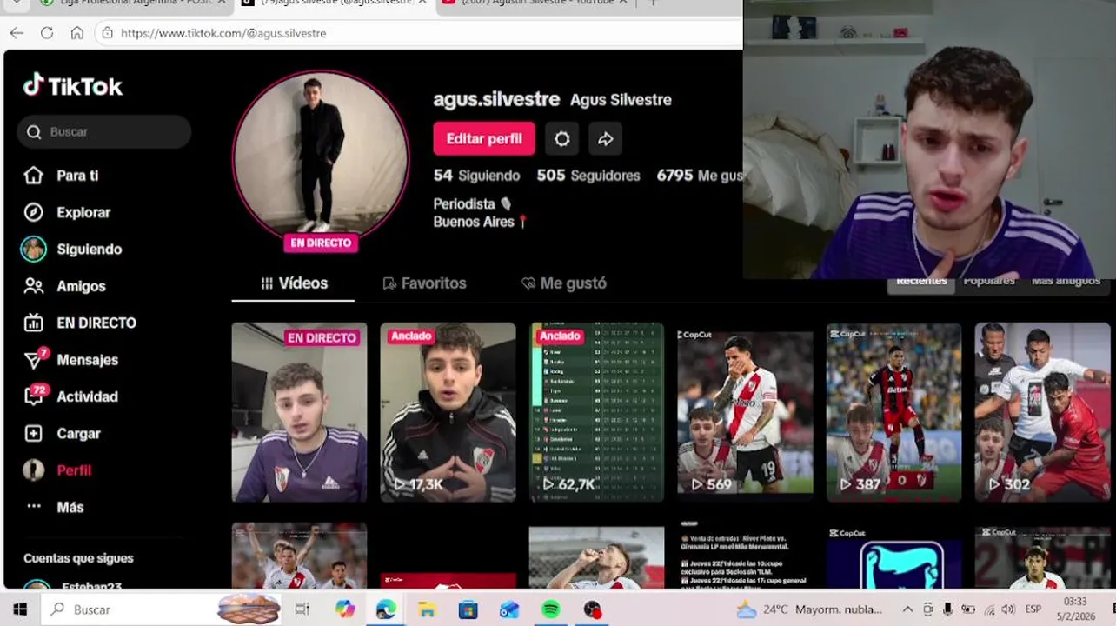Reload the page with refresh icon
The width and height of the screenshot is (1116, 626).
pos(47,33)
